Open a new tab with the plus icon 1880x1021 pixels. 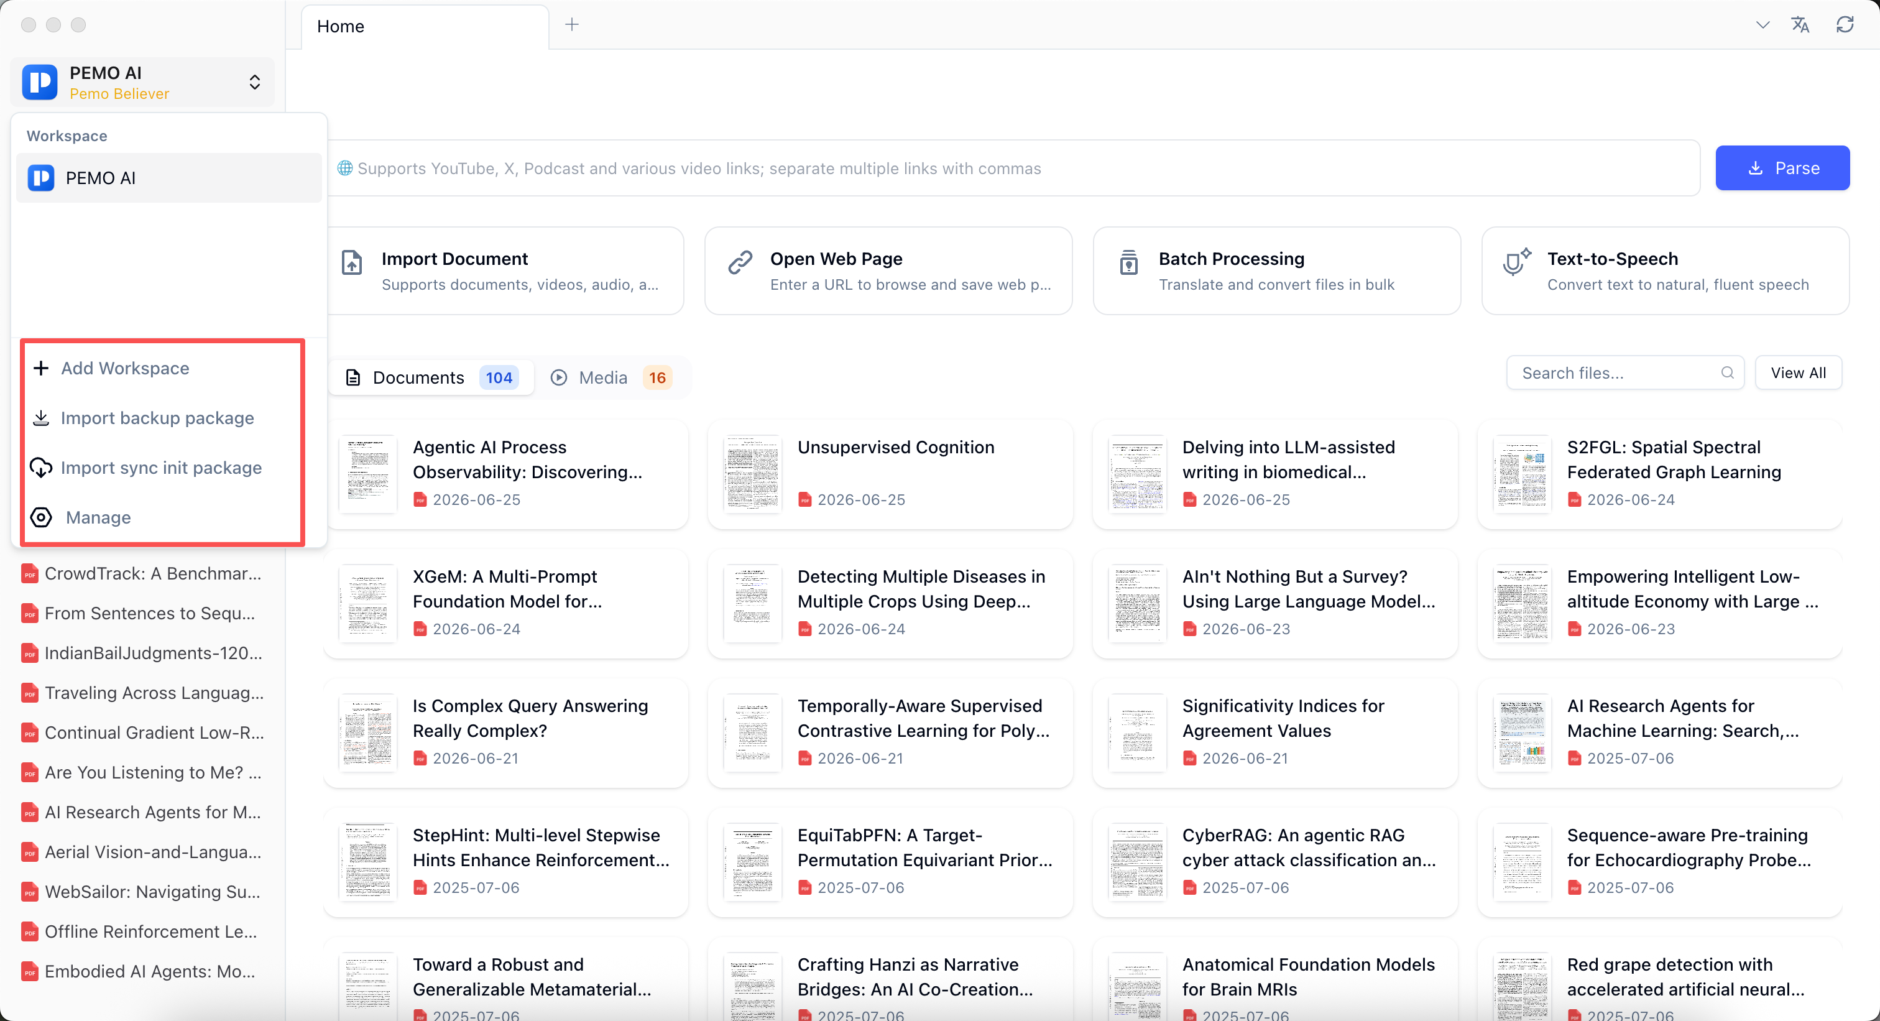pyautogui.click(x=572, y=25)
